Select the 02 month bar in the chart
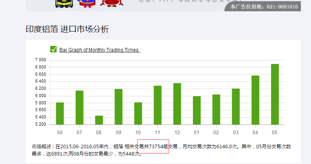 (x=216, y=110)
